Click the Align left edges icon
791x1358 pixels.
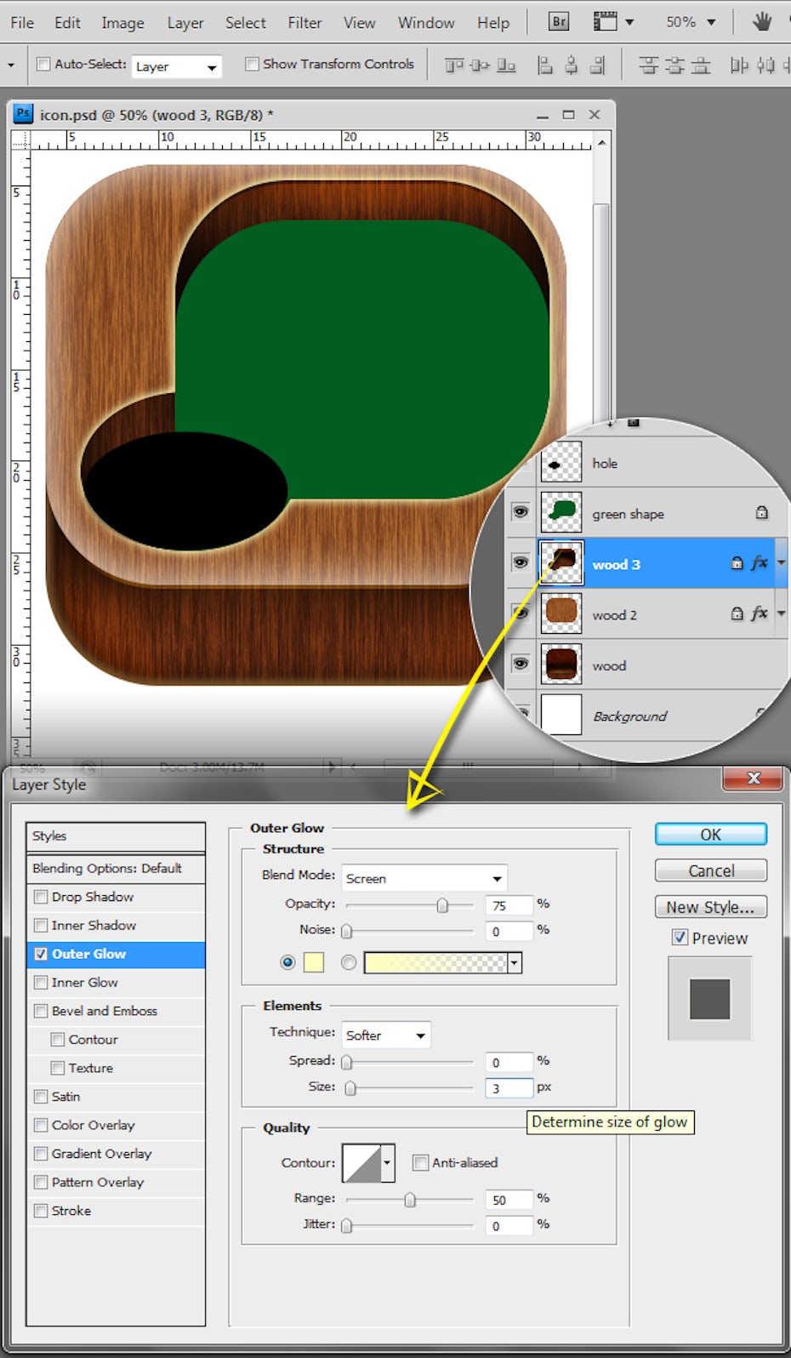coord(545,65)
